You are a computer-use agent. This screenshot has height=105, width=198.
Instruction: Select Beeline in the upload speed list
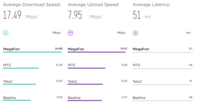pyautogui.click(x=74, y=98)
